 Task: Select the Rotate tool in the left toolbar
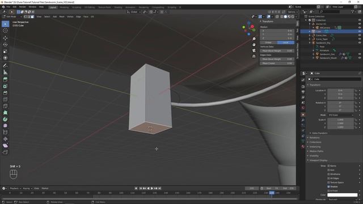click(5, 45)
